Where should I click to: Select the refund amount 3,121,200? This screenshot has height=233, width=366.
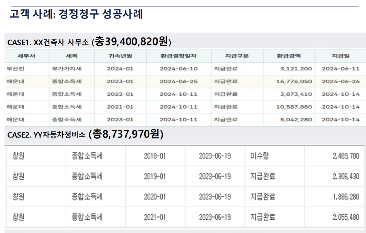(x=296, y=69)
